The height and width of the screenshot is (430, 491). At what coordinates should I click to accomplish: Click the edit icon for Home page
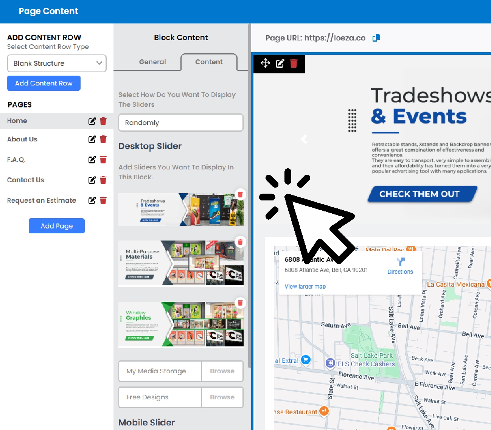pos(92,121)
